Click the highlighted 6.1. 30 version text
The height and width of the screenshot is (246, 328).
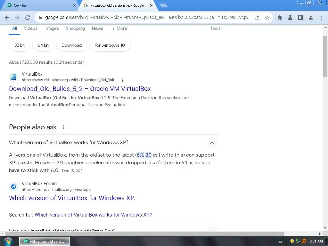coord(144,155)
